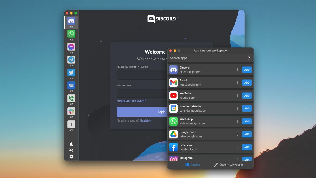Open more options for YouTube
Screen dimensions: 316x178
(238, 95)
